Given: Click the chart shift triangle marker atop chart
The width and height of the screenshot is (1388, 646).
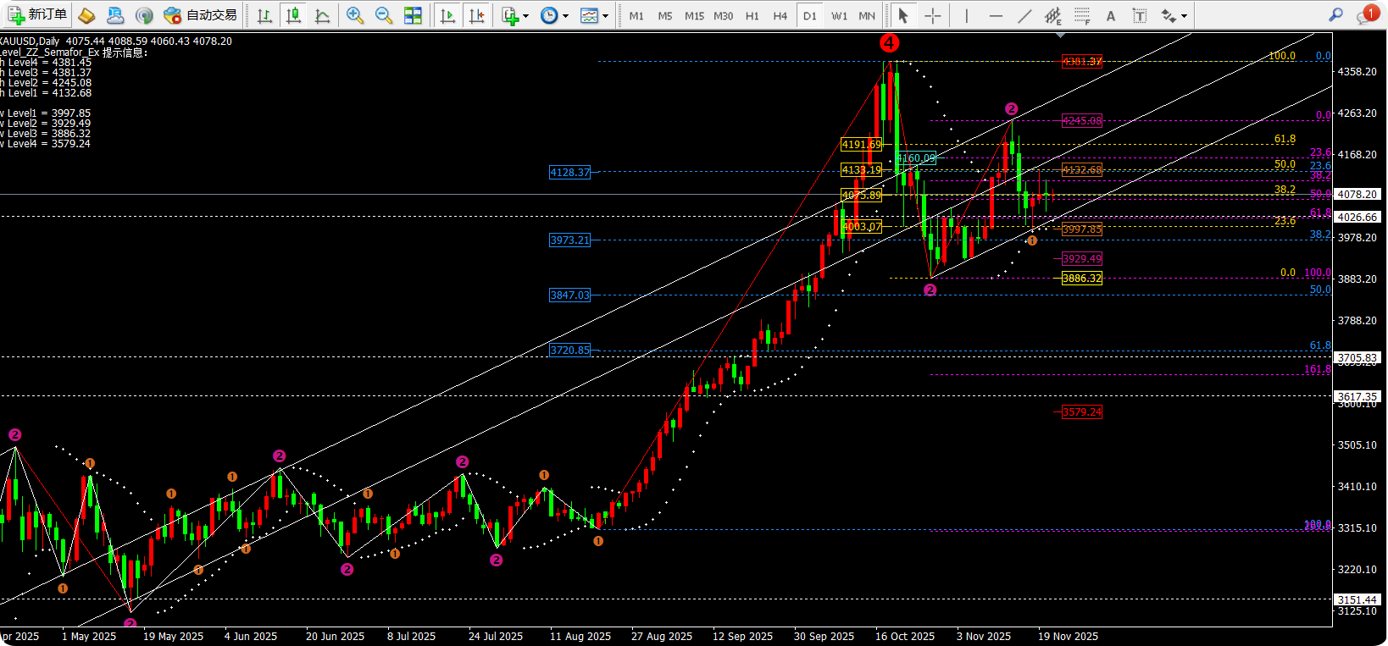Looking at the screenshot, I should point(1059,36).
